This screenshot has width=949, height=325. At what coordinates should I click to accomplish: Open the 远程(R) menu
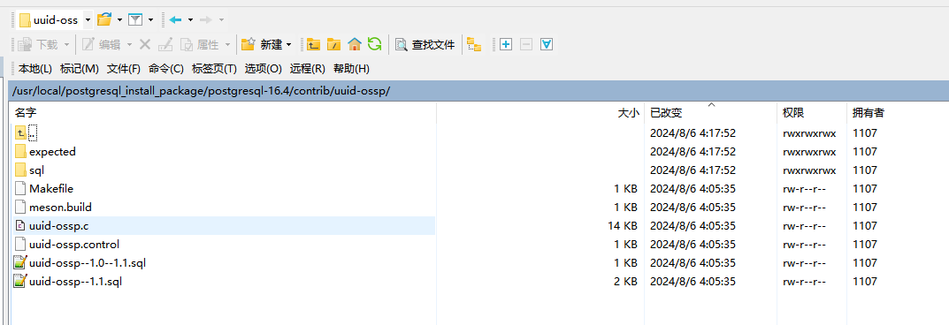[x=308, y=68]
